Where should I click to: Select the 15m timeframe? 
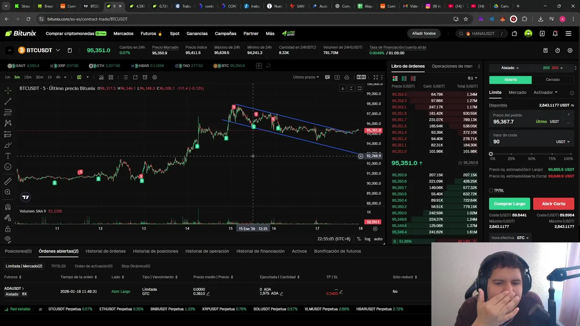tap(28, 77)
